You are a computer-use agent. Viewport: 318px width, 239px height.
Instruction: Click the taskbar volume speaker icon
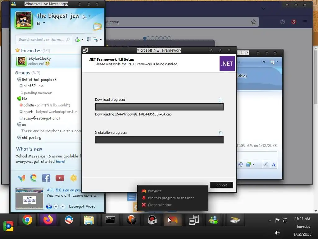(277, 233)
